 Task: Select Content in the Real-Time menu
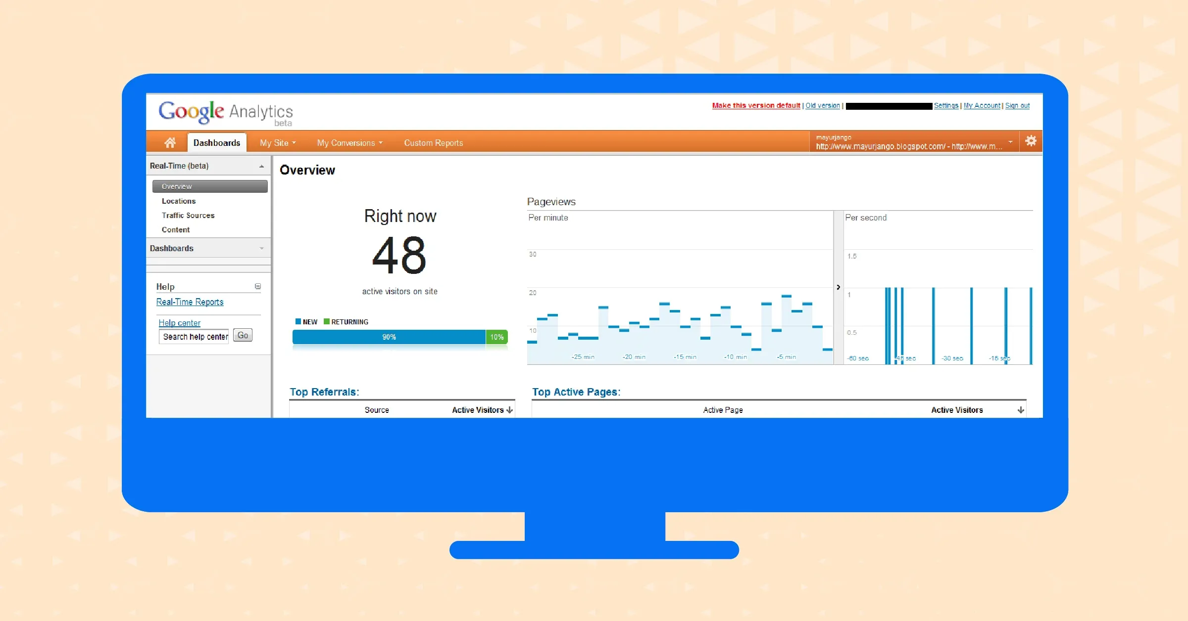tap(176, 230)
